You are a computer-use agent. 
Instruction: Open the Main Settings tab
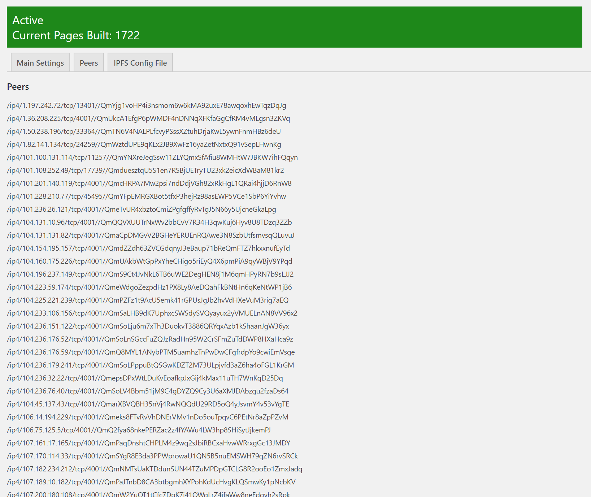40,63
